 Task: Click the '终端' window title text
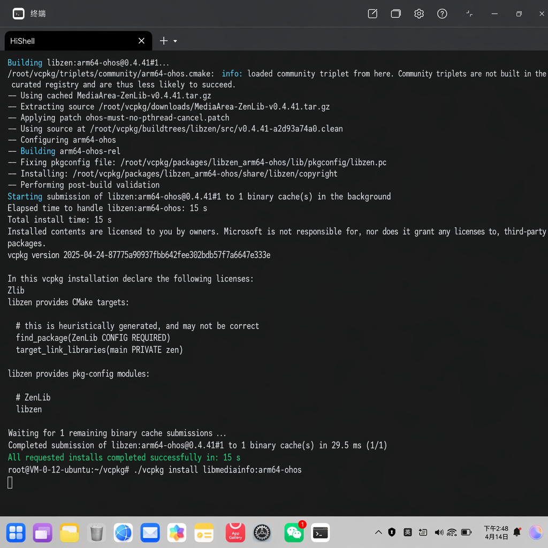coord(38,13)
